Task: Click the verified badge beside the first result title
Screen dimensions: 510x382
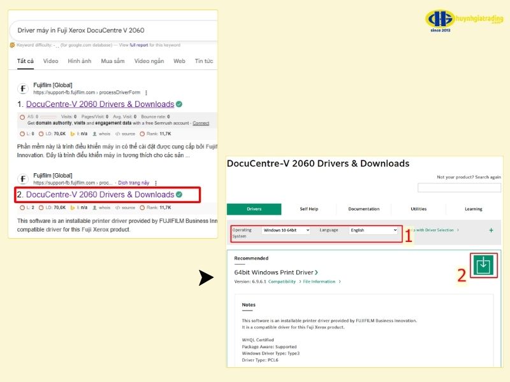Action: 179,104
